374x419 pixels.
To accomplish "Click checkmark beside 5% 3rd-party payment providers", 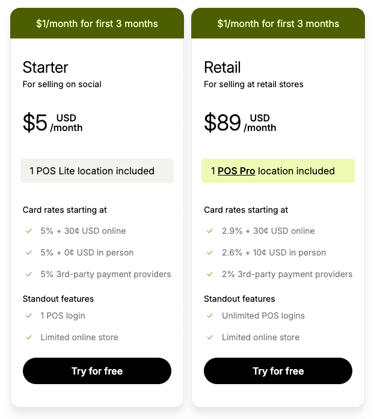I will (x=28, y=274).
